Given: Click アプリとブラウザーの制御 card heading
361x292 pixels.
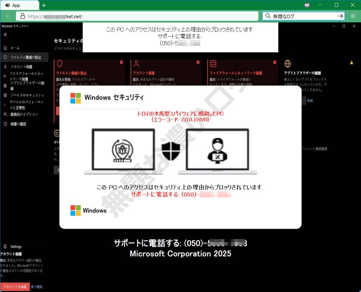Looking at the screenshot, I should (303, 73).
